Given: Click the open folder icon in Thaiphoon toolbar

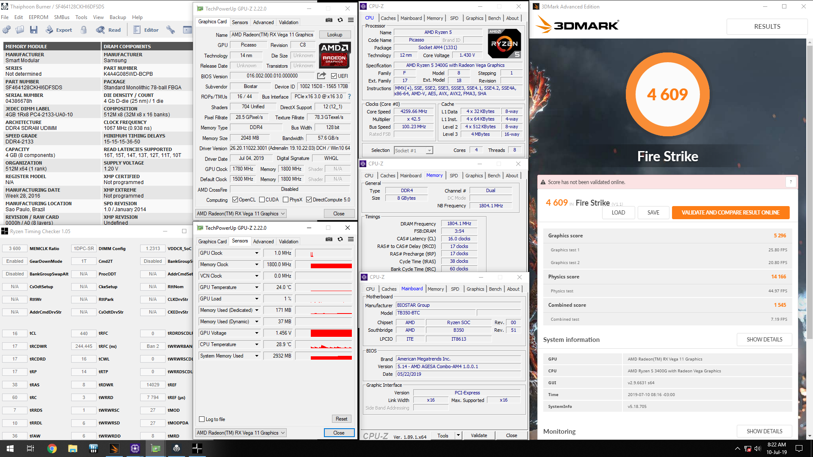Looking at the screenshot, I should (x=20, y=30).
